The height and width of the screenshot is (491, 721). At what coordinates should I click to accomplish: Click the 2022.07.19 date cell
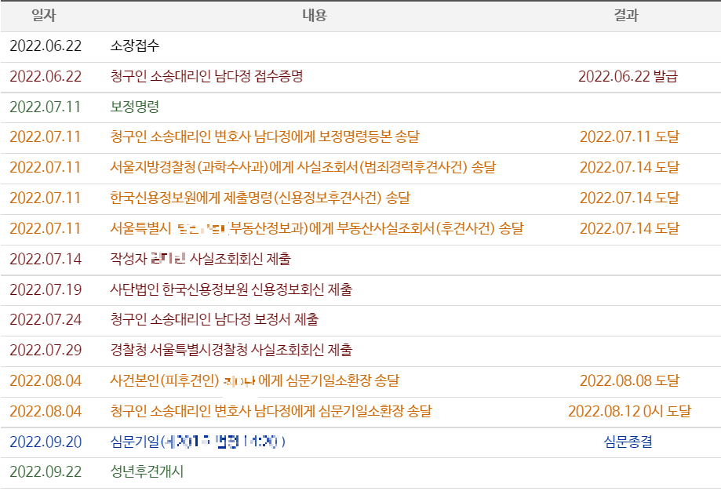(46, 290)
